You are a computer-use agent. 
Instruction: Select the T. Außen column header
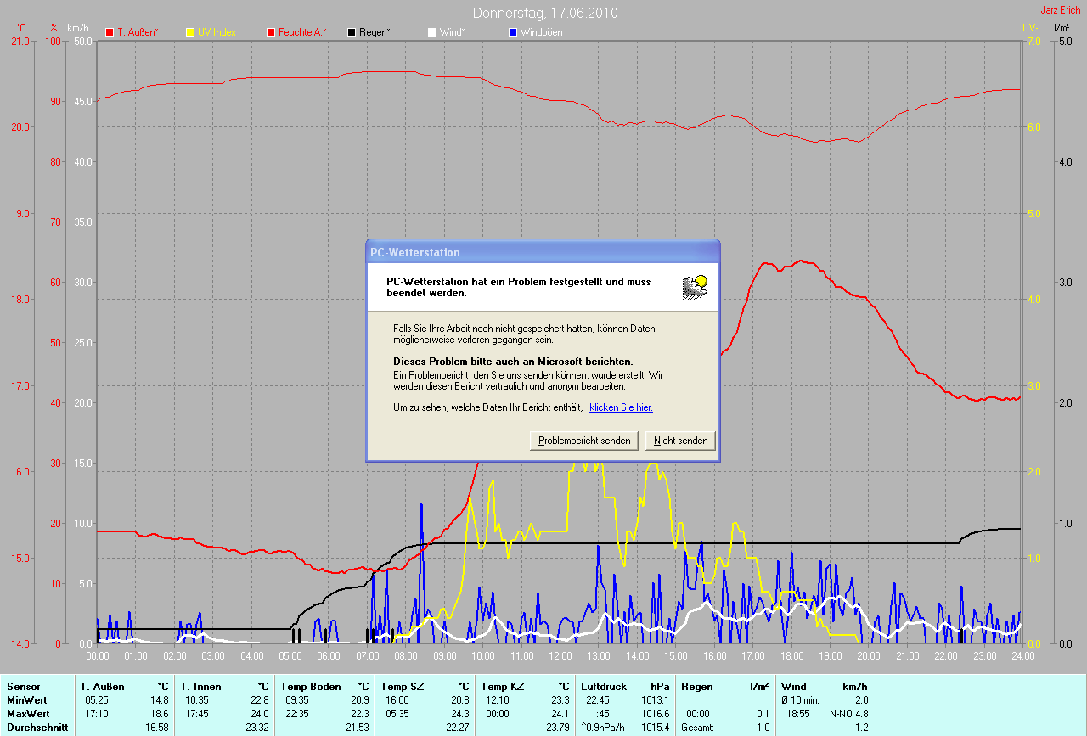(x=103, y=686)
